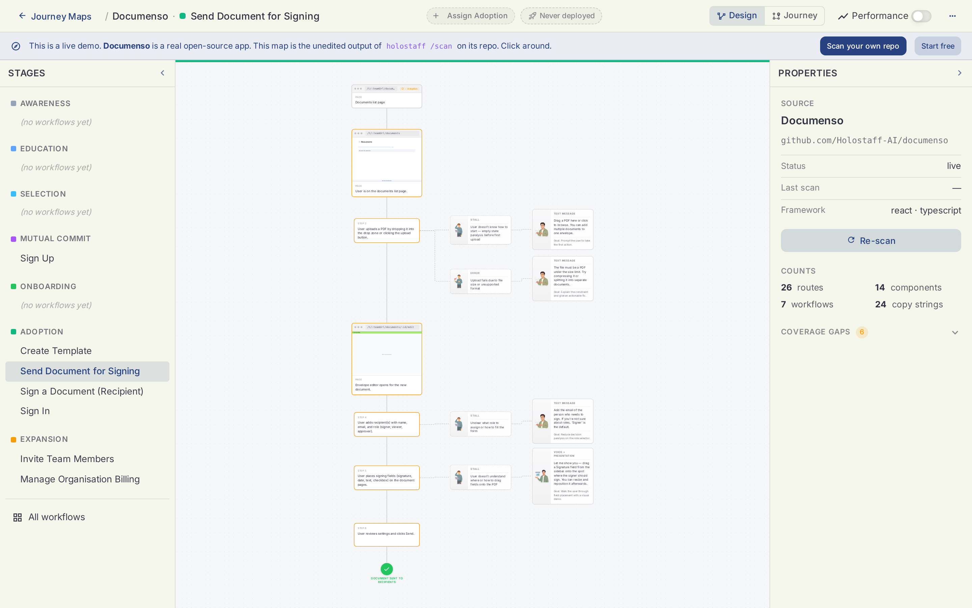Click the All workflows grid icon
This screenshot has width=972, height=608.
coord(17,517)
